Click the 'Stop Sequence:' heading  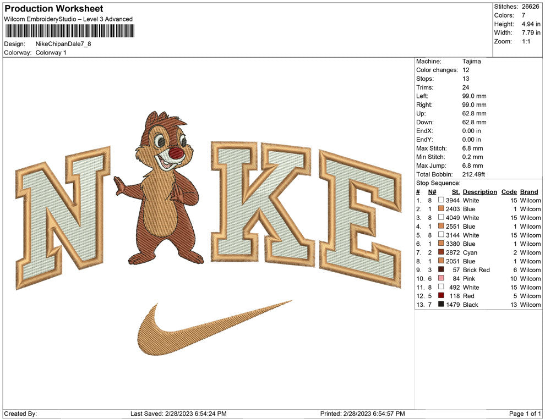[438, 183]
